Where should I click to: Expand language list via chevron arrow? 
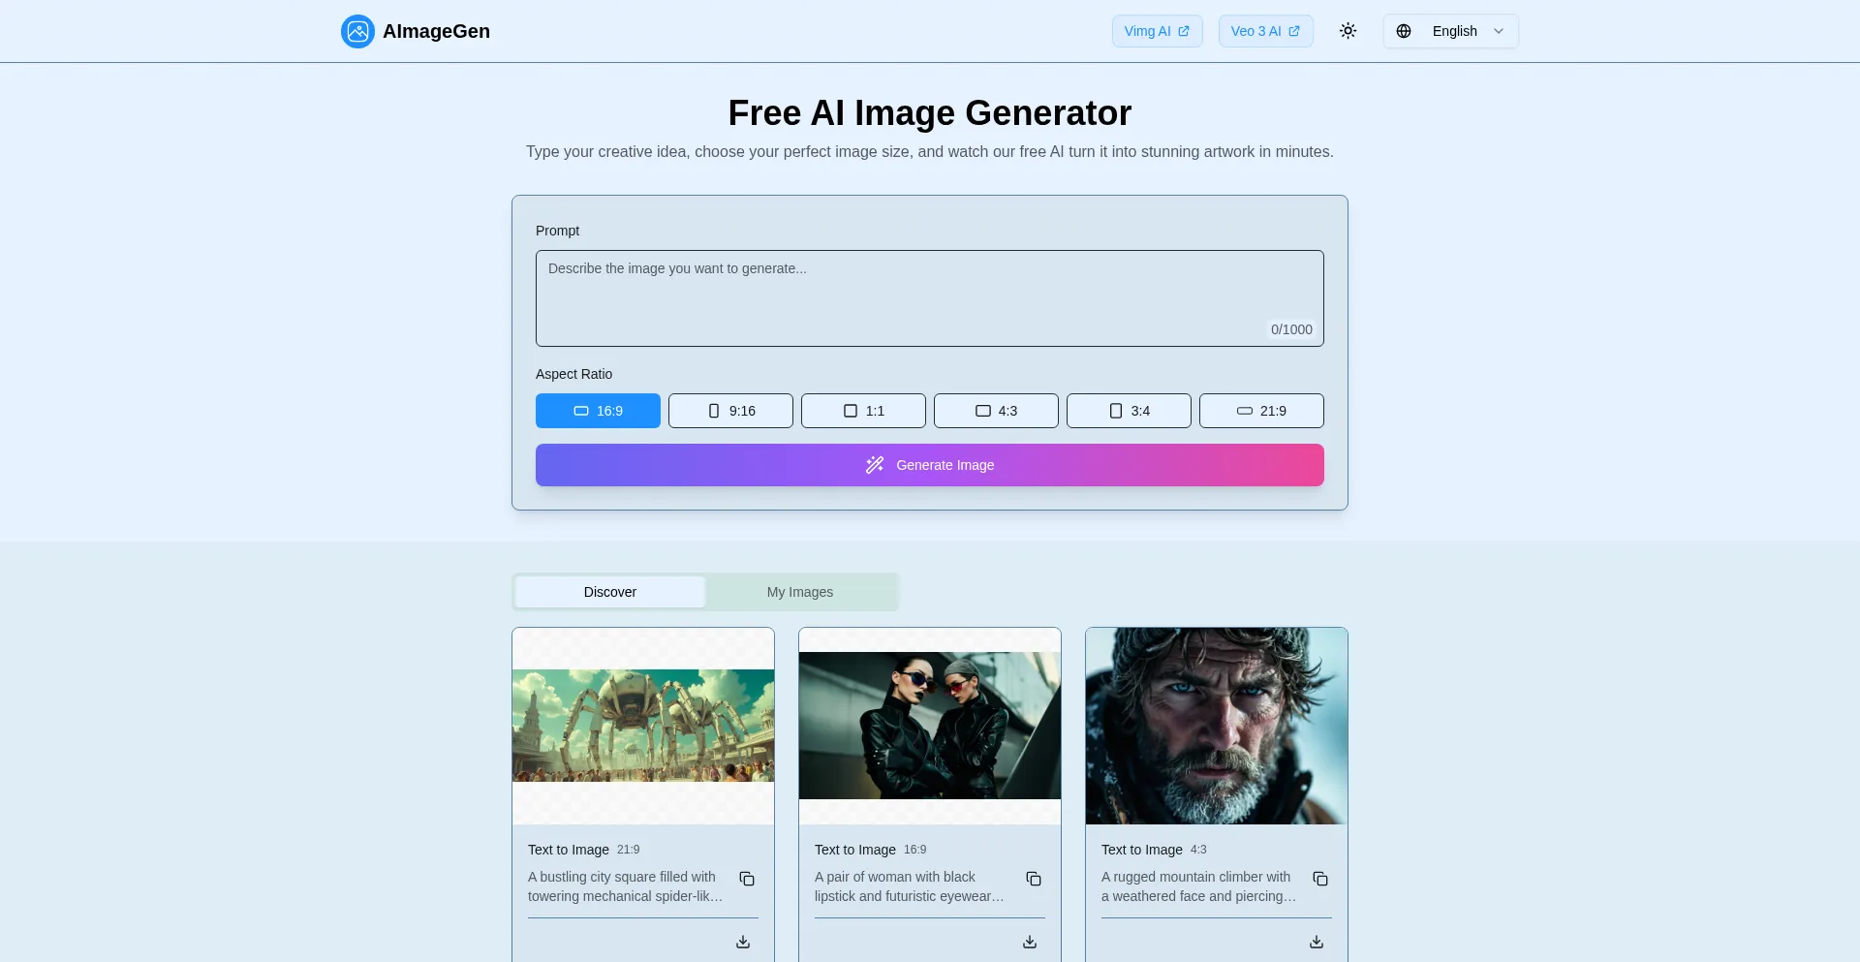click(x=1499, y=31)
